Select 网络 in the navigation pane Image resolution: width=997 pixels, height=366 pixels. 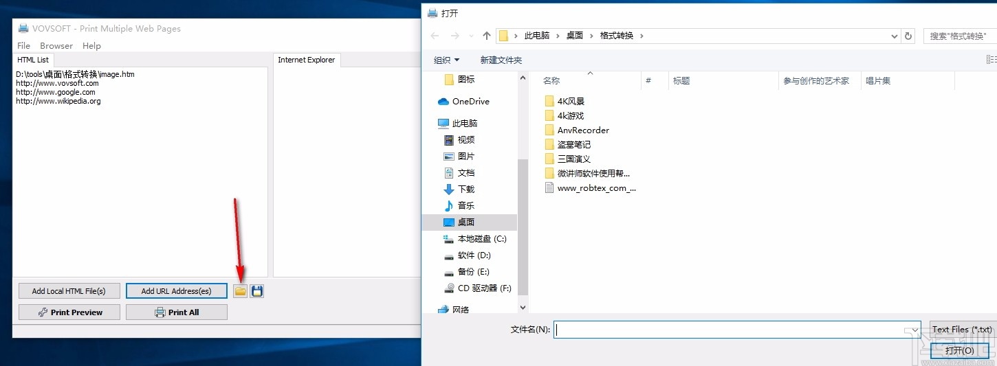454,310
